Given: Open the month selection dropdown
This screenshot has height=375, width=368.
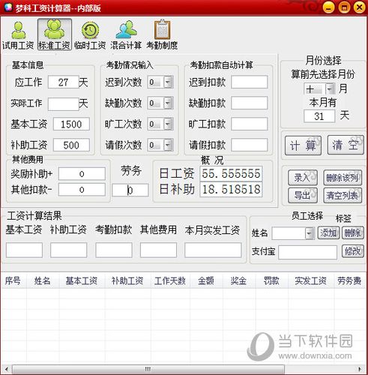Looking at the screenshot, I should 330,89.
